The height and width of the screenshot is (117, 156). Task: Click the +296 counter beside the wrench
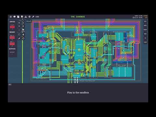click(37, 17)
